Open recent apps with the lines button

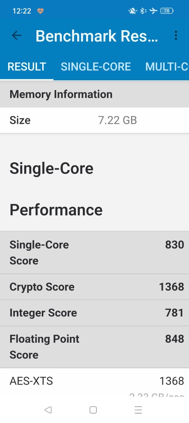tap(138, 410)
